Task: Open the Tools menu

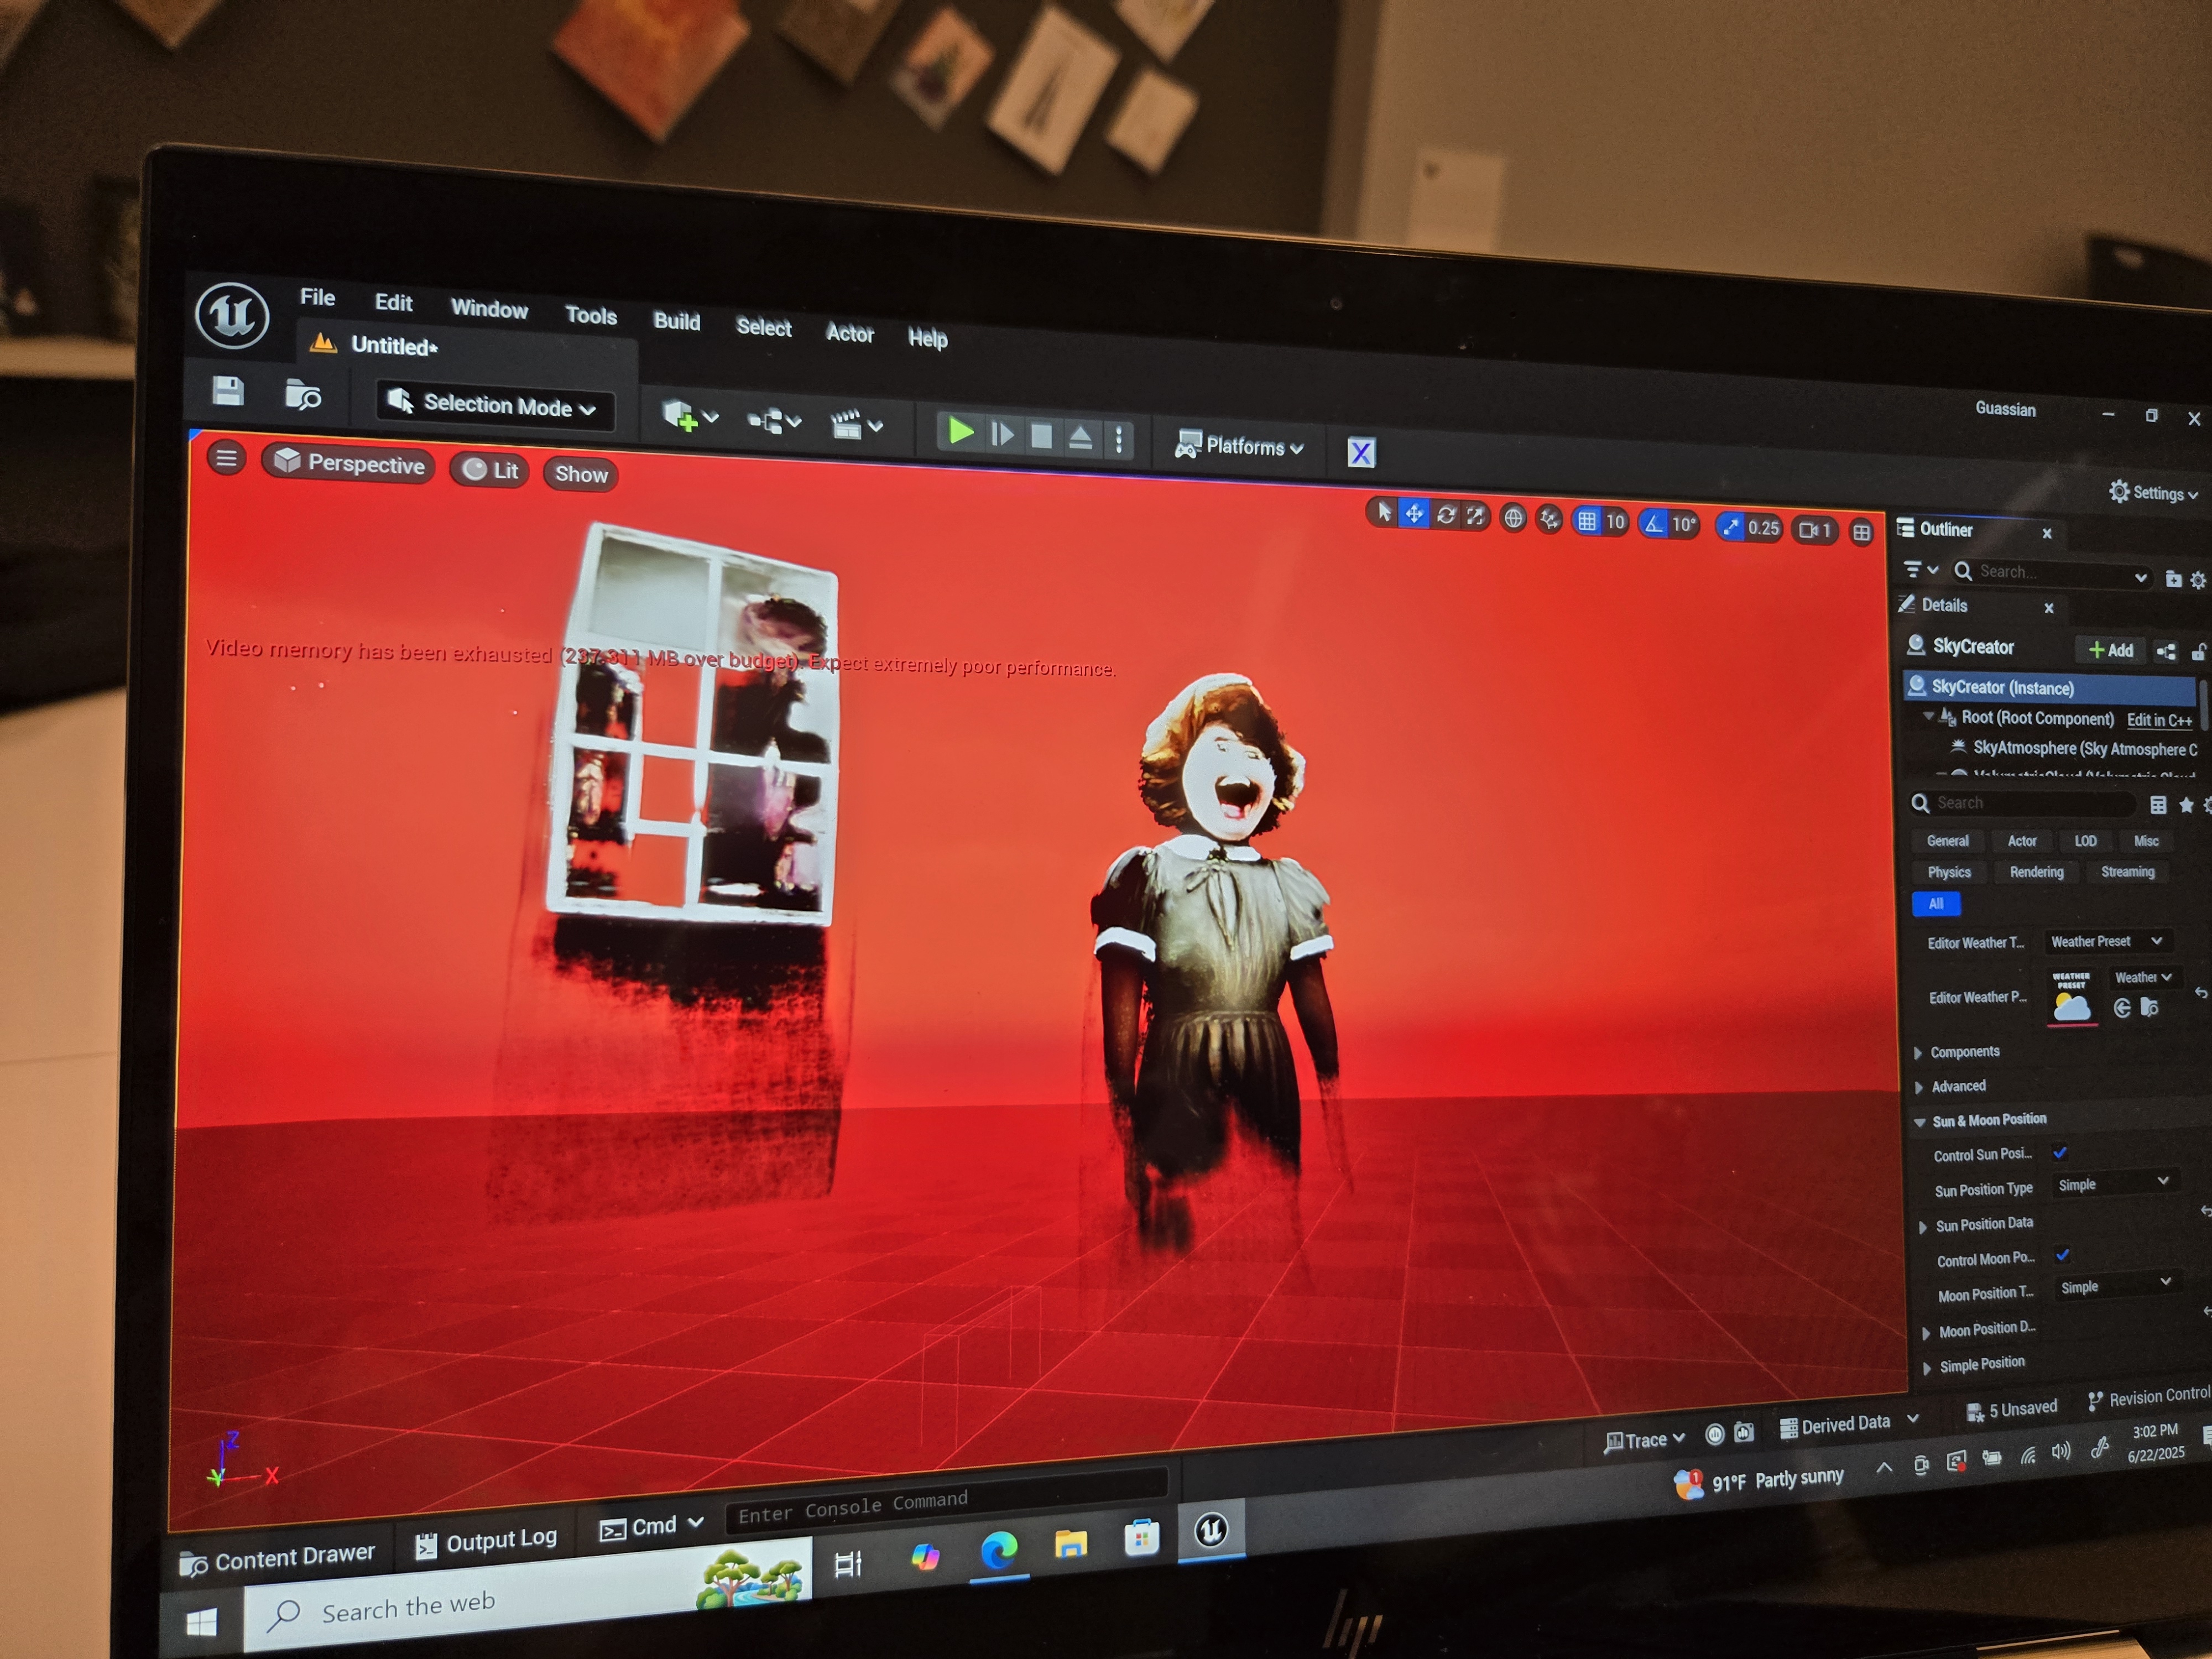Action: click(x=591, y=315)
